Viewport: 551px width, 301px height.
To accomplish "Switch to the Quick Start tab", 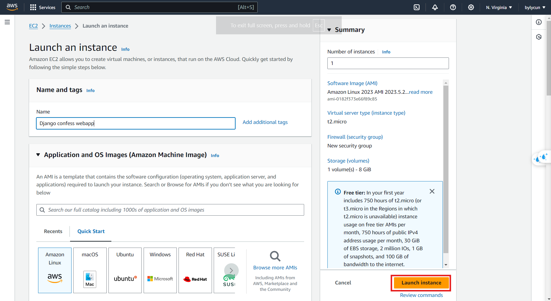I will [91, 231].
